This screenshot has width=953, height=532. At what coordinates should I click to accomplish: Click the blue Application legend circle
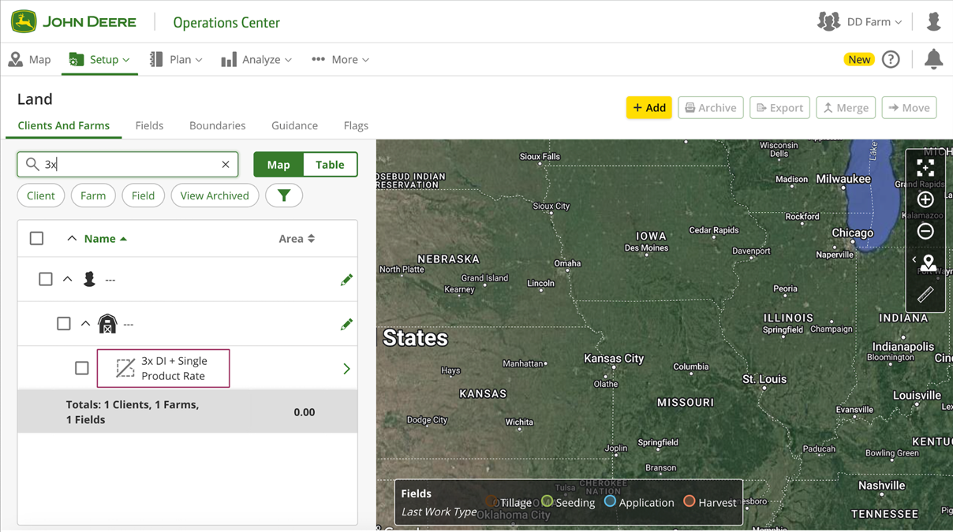click(x=610, y=501)
